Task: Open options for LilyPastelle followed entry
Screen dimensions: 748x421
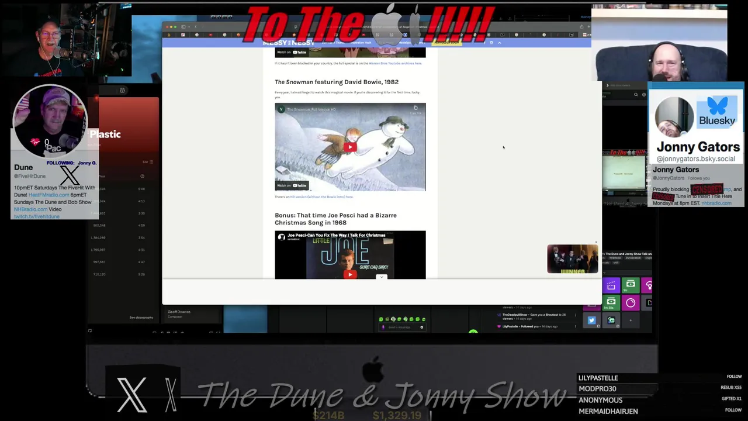Action: point(576,326)
